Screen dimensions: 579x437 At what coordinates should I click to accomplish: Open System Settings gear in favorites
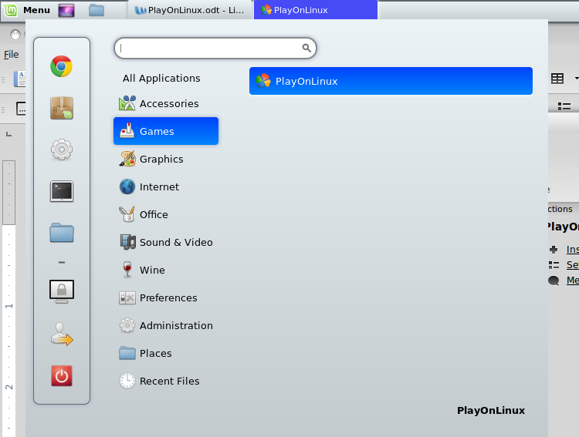point(62,150)
